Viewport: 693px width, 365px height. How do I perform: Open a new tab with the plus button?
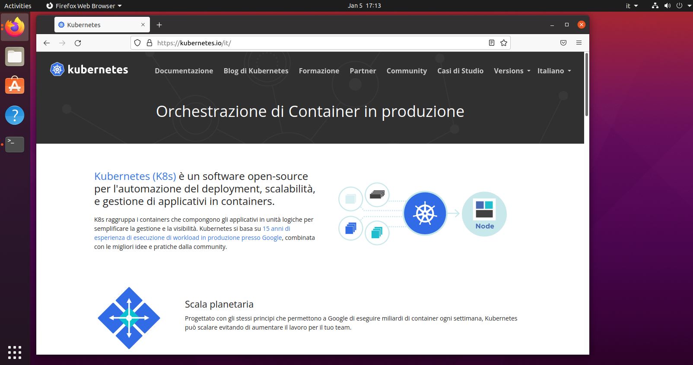tap(159, 25)
